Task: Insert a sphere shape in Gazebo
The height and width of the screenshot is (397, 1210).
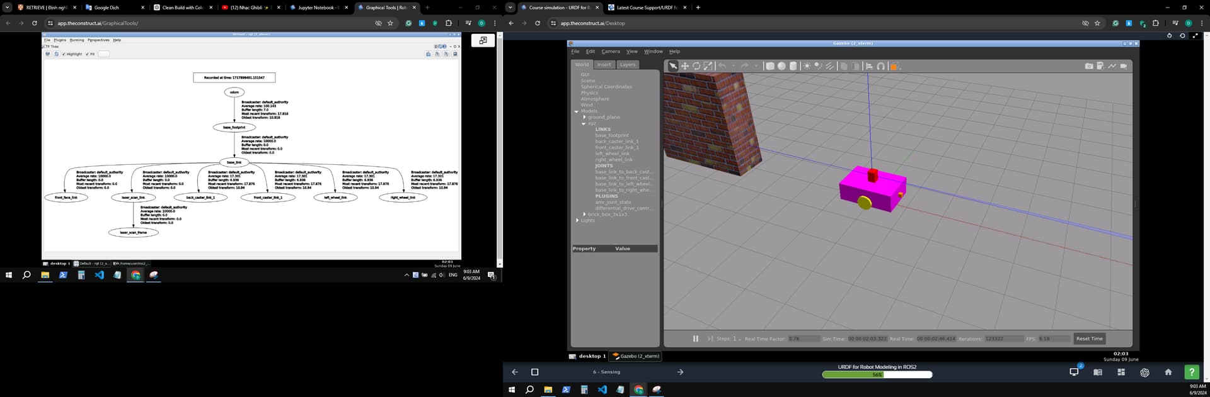Action: tap(781, 66)
